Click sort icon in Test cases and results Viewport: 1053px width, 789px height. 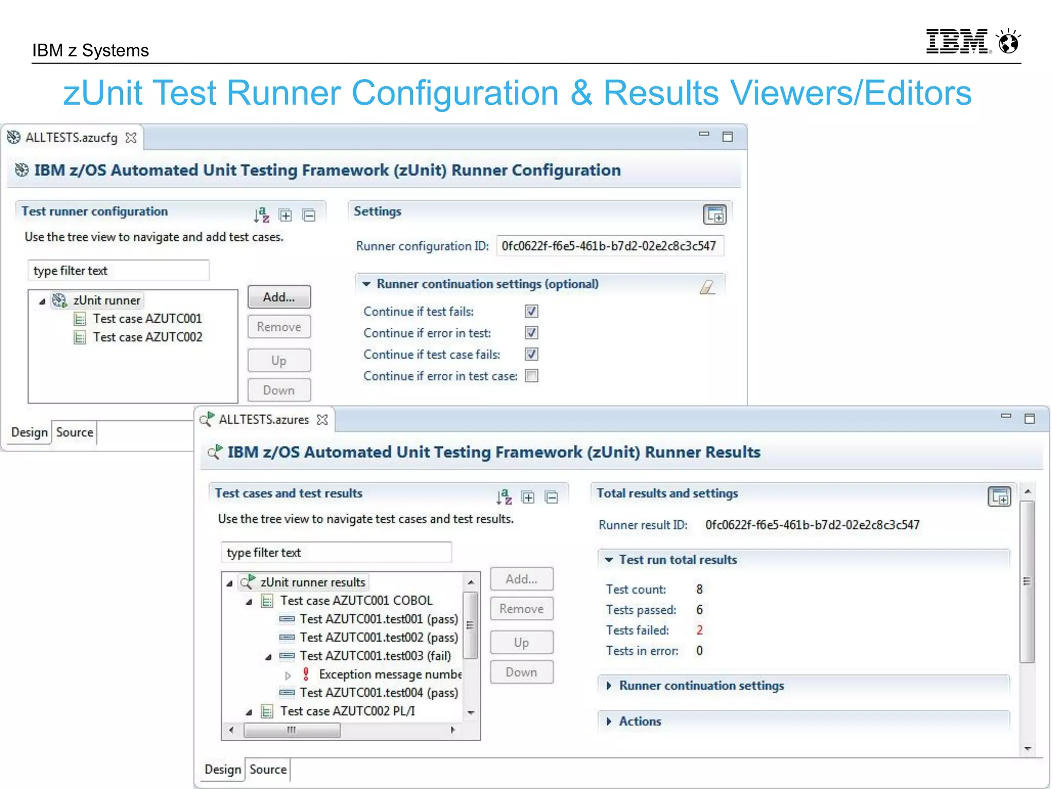point(504,497)
